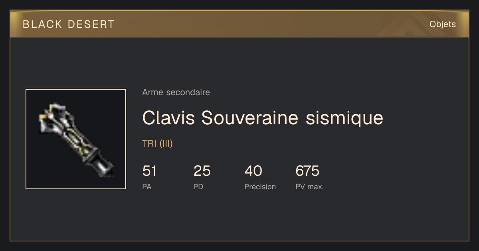Select the item name Clavis Souveraine sismique
479x251 pixels.
pyautogui.click(x=263, y=118)
